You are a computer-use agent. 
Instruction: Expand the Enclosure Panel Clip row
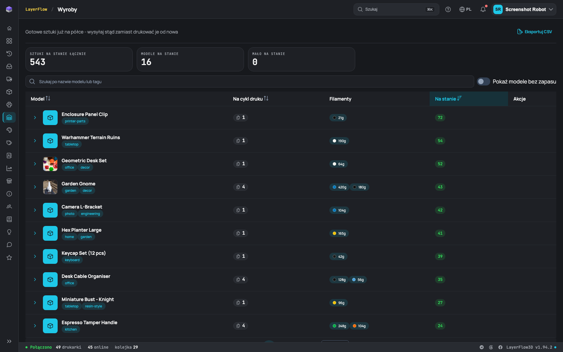point(35,118)
